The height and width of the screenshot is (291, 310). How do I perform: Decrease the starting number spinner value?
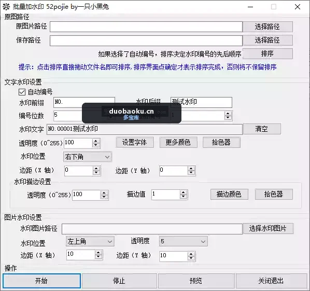(x=228, y=118)
